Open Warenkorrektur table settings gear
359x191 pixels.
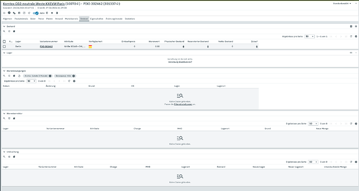[356, 124]
